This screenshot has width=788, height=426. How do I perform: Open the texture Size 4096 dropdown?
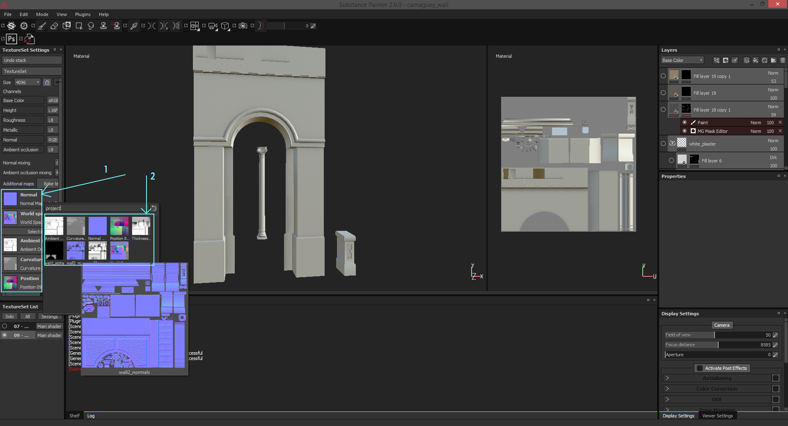[x=27, y=82]
